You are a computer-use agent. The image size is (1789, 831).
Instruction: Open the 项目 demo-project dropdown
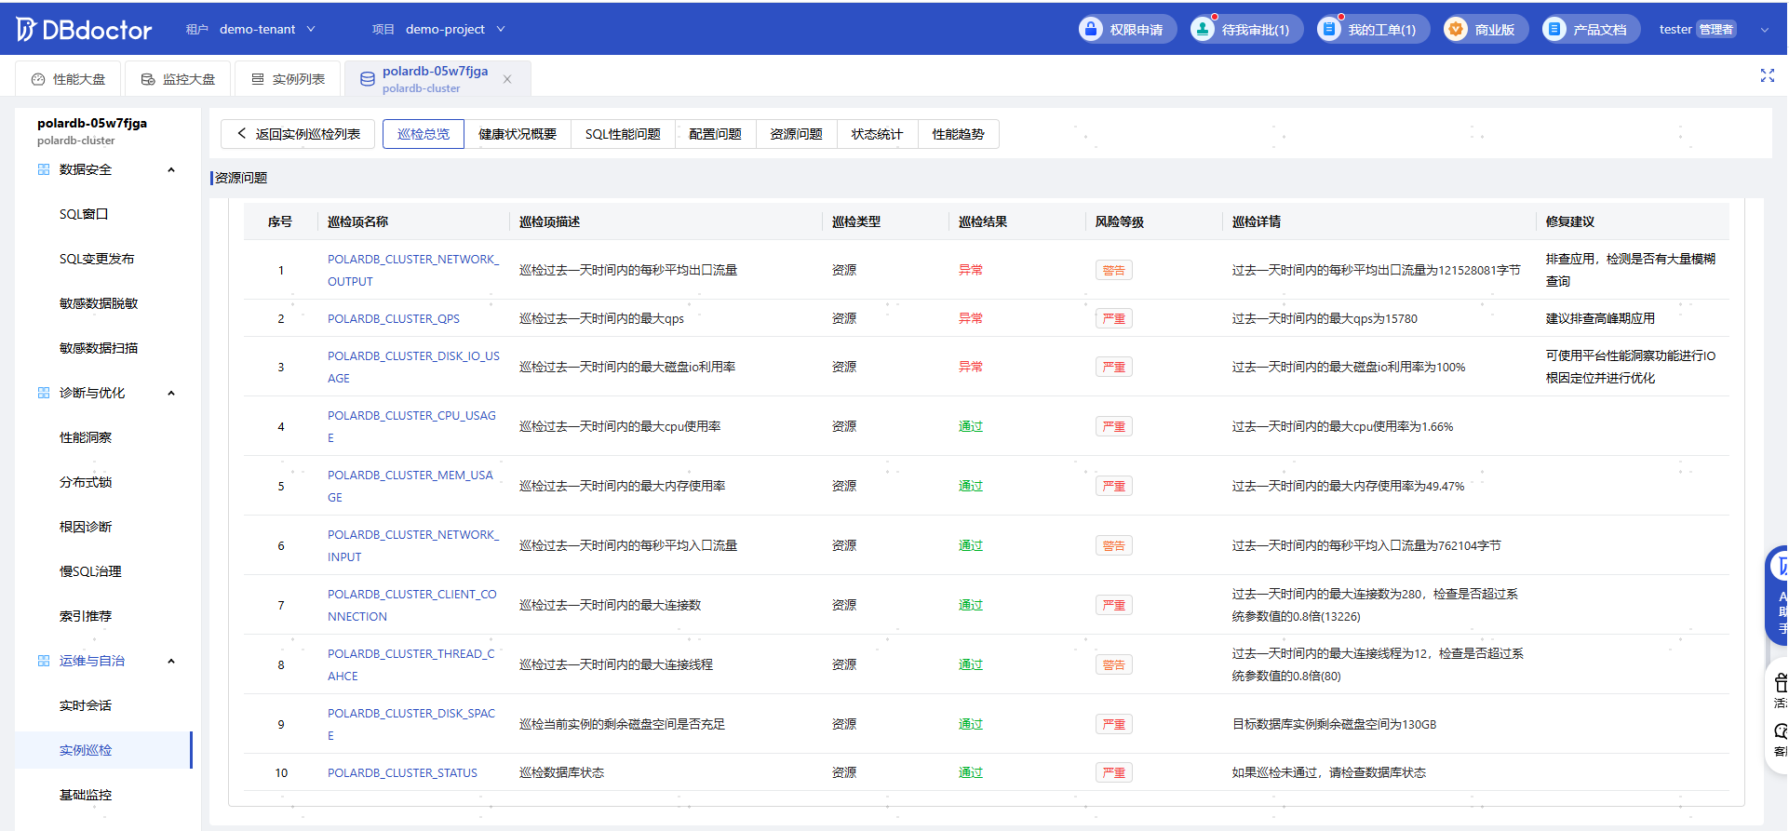(439, 30)
